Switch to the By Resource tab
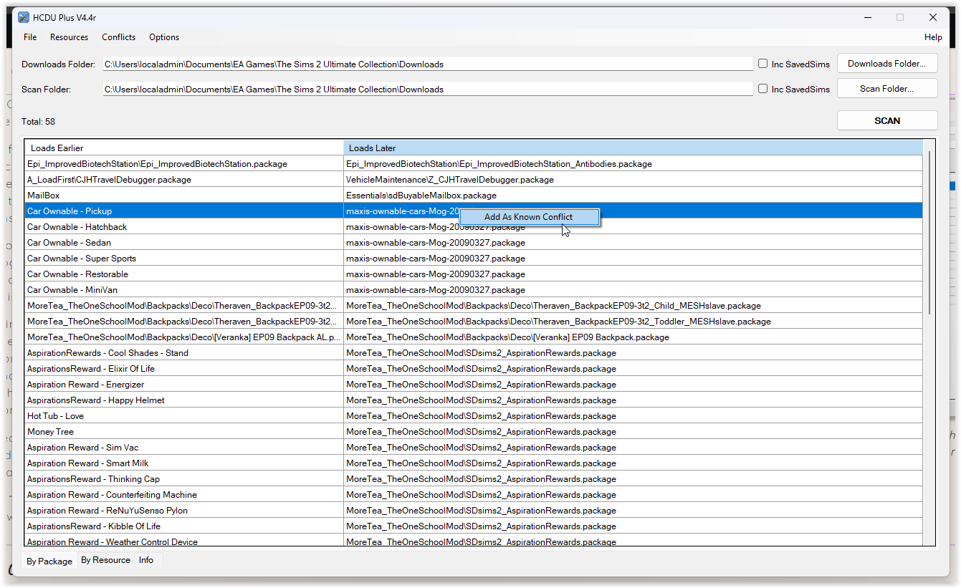The height and width of the screenshot is (588, 961). coord(105,560)
